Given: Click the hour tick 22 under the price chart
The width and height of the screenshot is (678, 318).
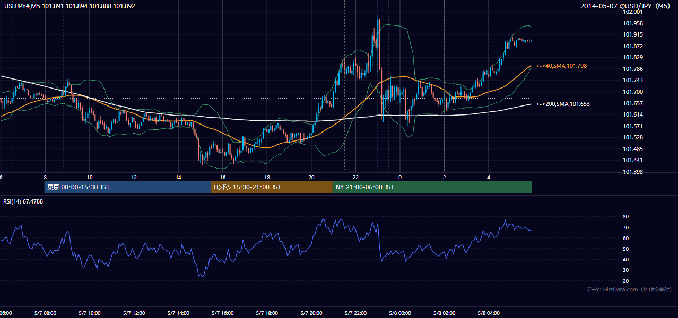Looking at the screenshot, I should pyautogui.click(x=355, y=178).
